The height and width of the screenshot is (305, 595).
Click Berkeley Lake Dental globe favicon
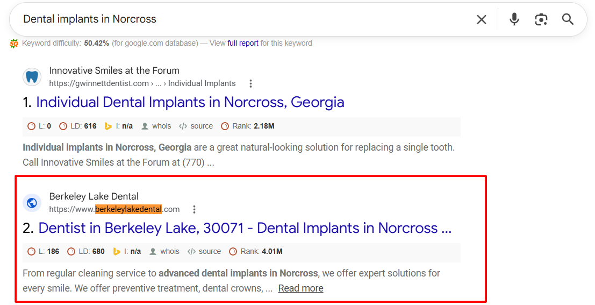point(32,203)
